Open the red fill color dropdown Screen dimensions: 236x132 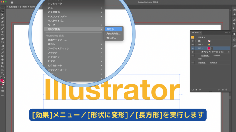click(x=212, y=48)
